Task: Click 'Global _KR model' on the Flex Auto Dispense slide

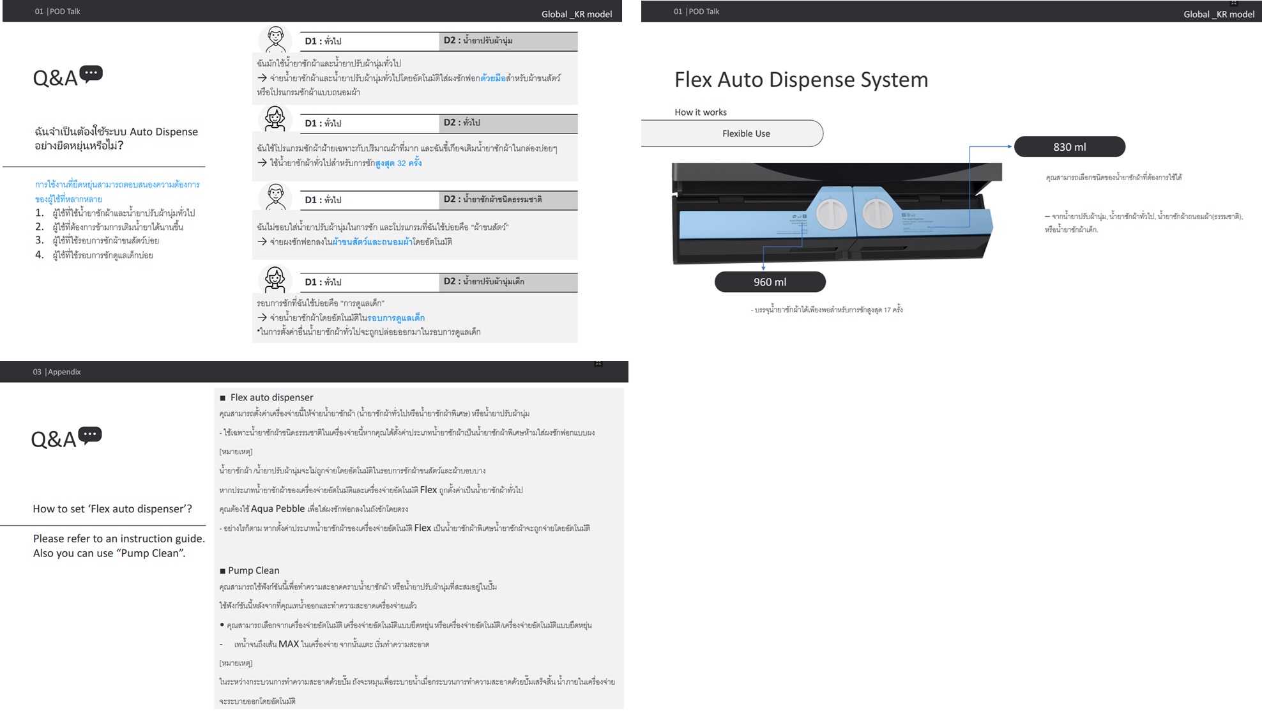Action: (1219, 14)
